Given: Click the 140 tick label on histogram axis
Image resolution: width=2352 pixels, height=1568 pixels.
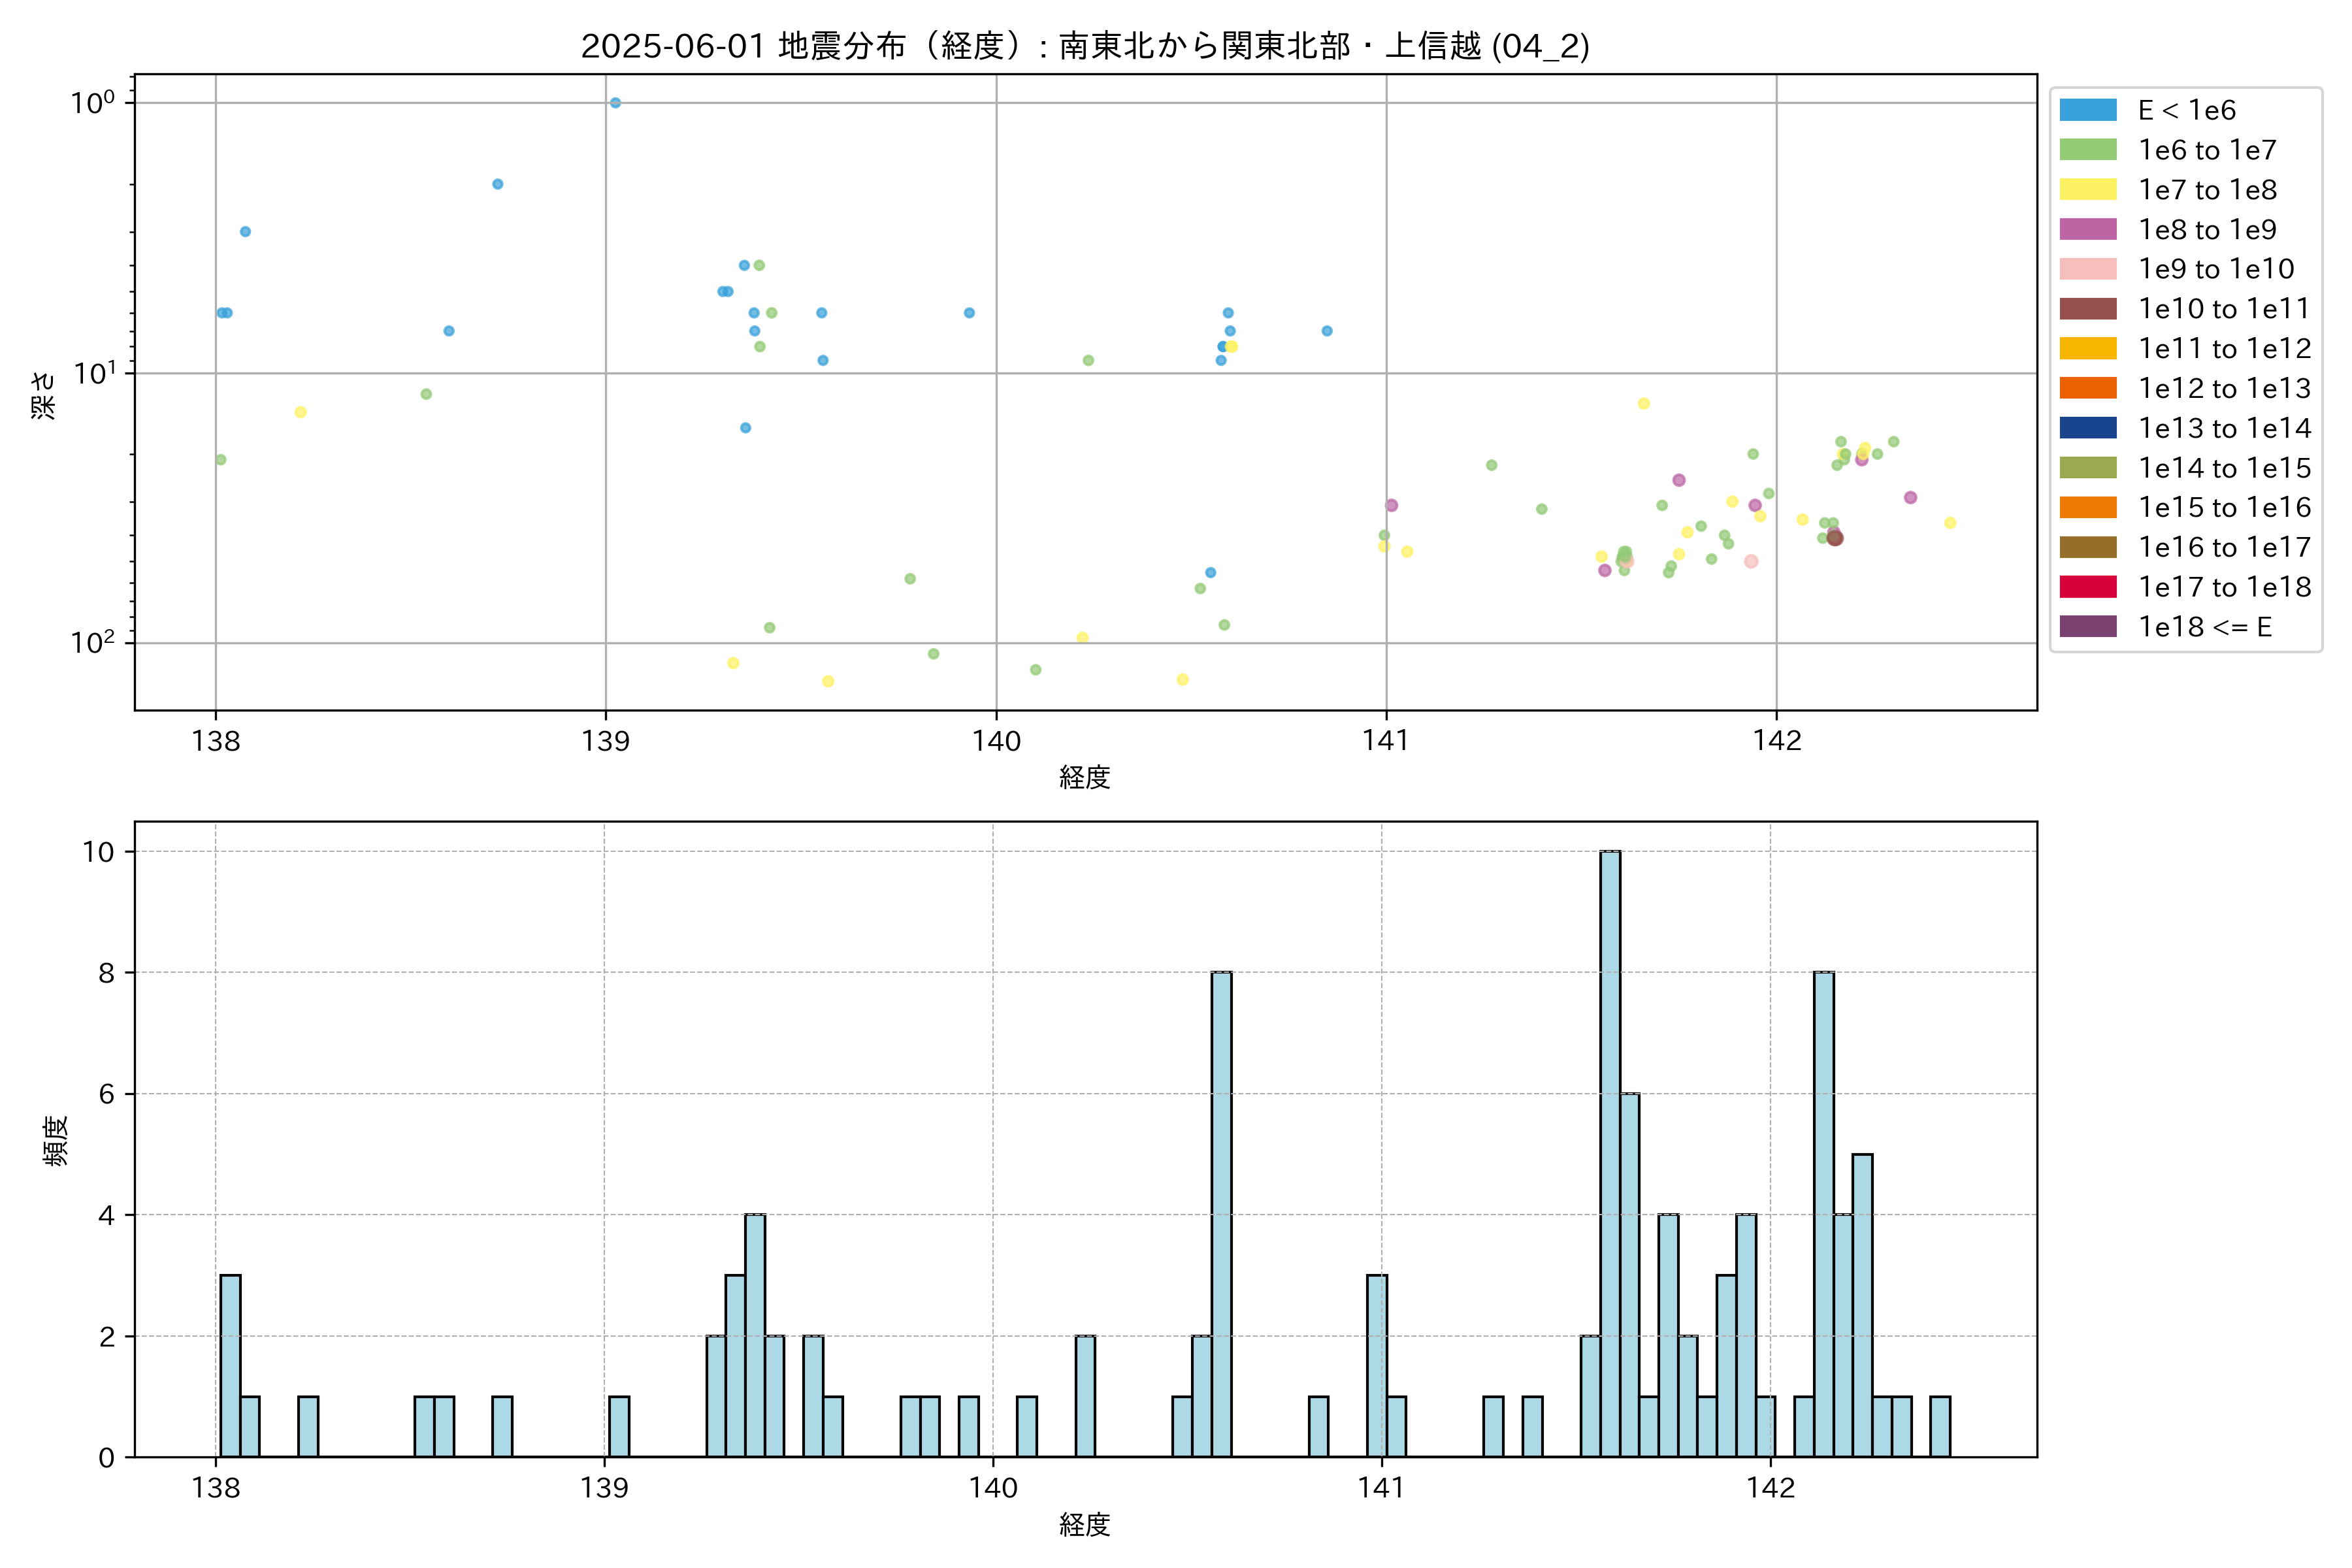Looking at the screenshot, I should (x=993, y=1488).
